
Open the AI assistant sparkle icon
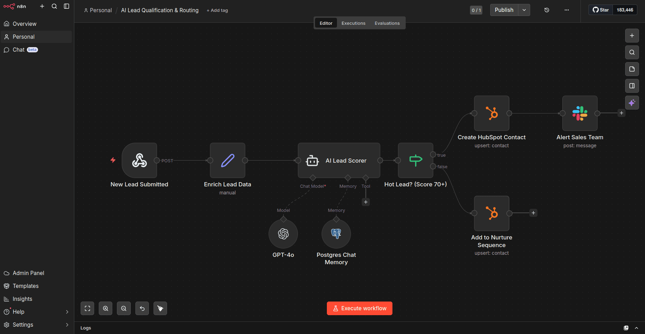(x=632, y=103)
